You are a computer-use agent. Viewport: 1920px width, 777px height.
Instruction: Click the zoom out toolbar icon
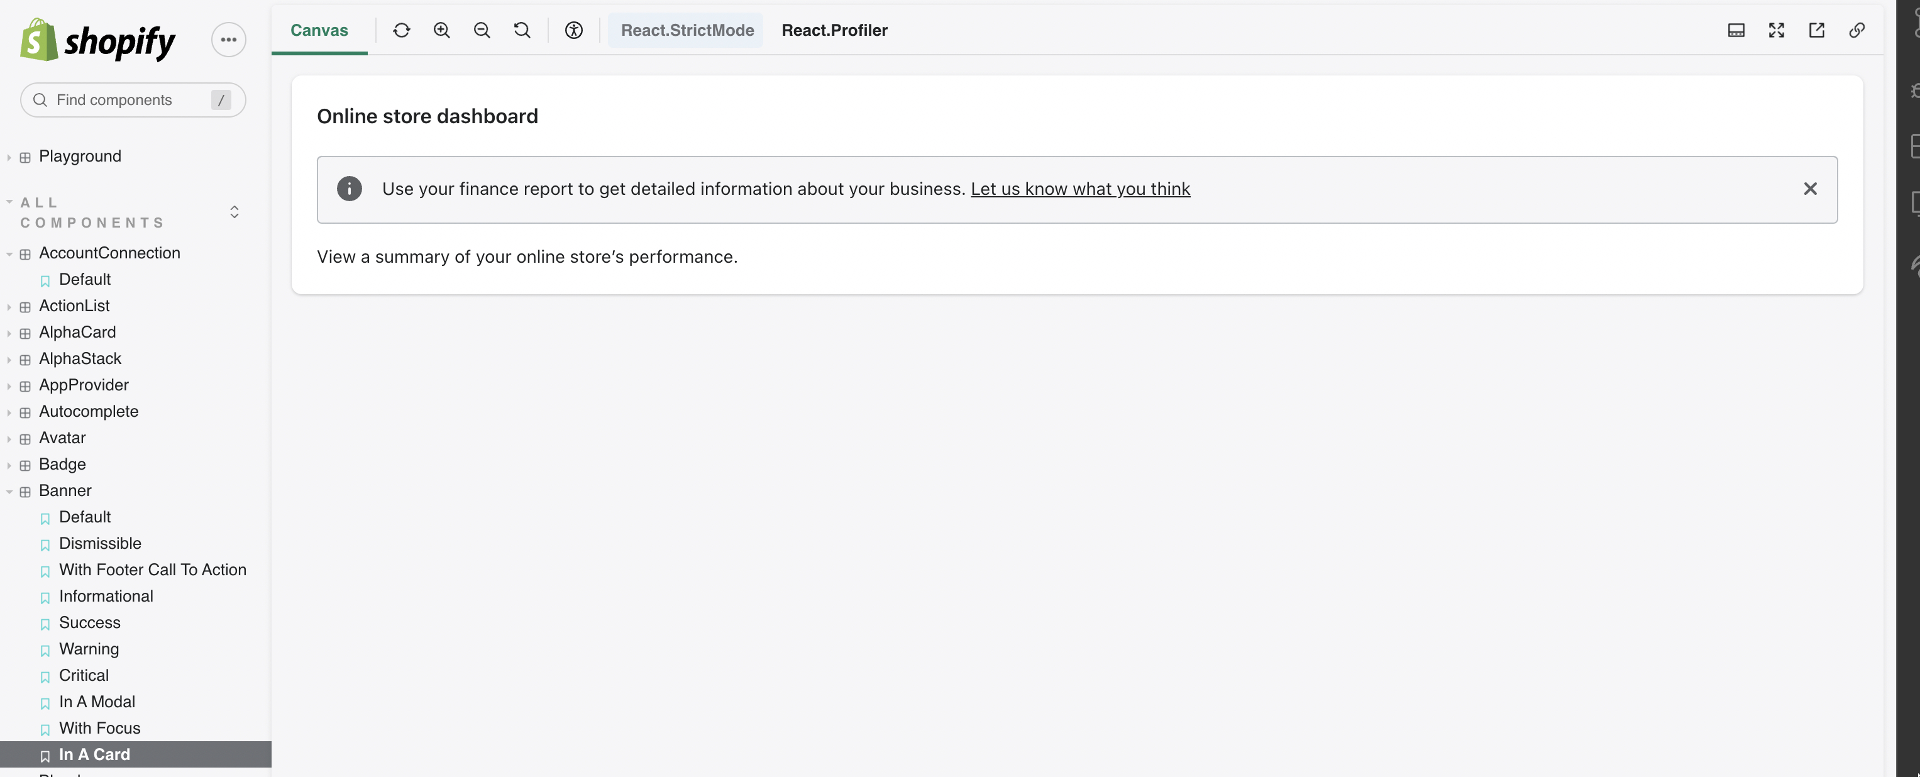(x=482, y=30)
